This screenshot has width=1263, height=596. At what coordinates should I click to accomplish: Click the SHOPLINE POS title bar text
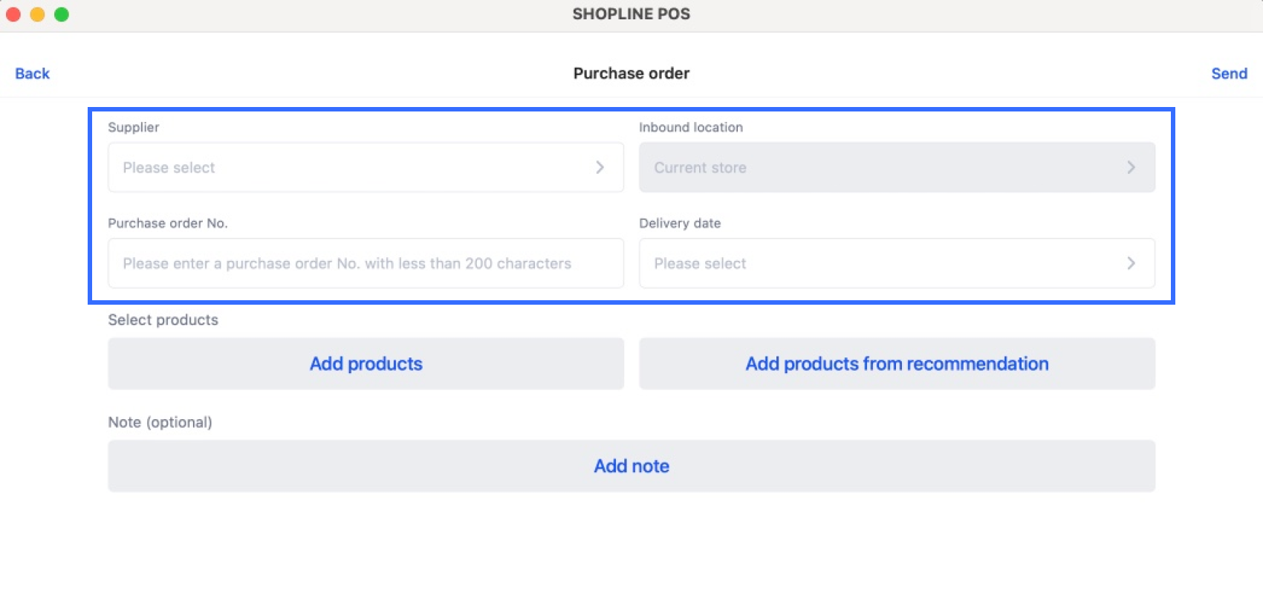click(x=631, y=14)
